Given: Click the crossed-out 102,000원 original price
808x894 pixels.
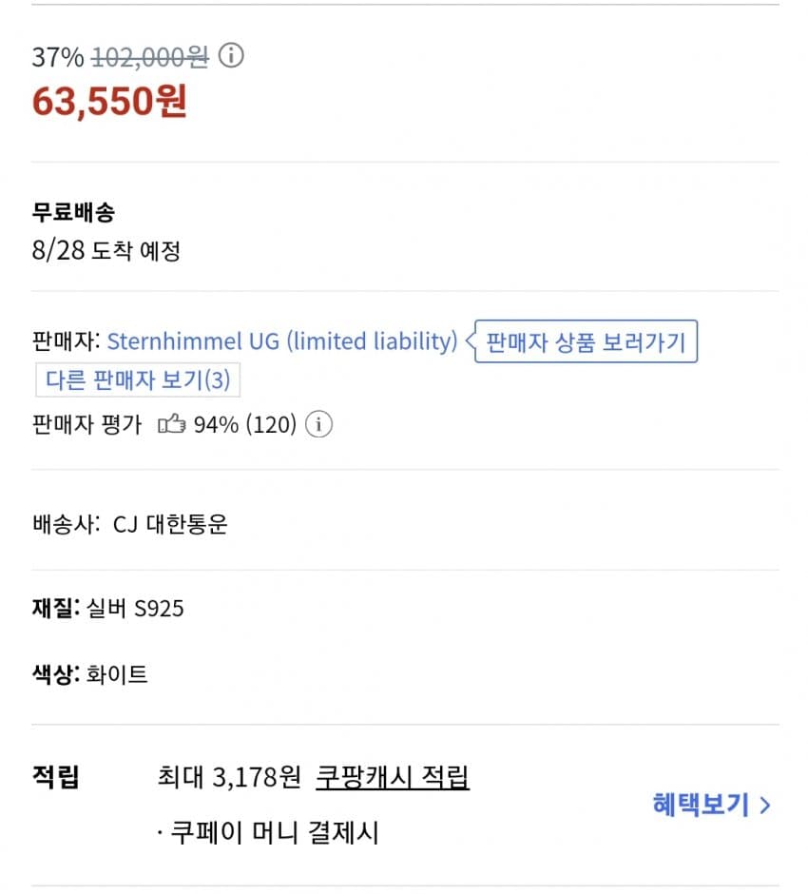Looking at the screenshot, I should pyautogui.click(x=150, y=57).
